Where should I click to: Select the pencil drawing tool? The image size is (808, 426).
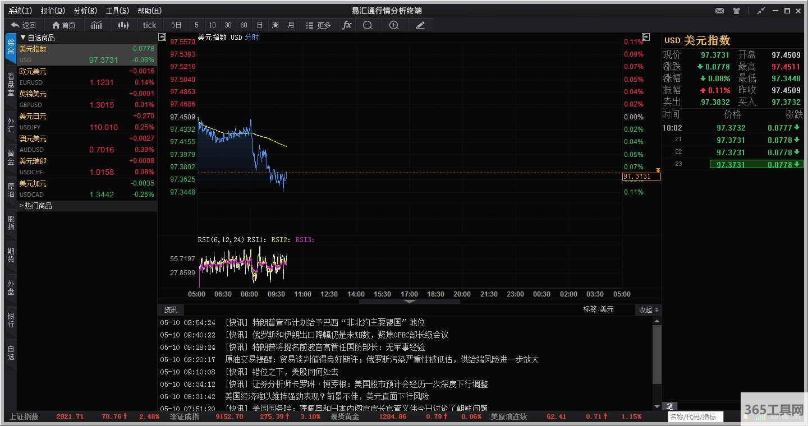pyautogui.click(x=420, y=25)
